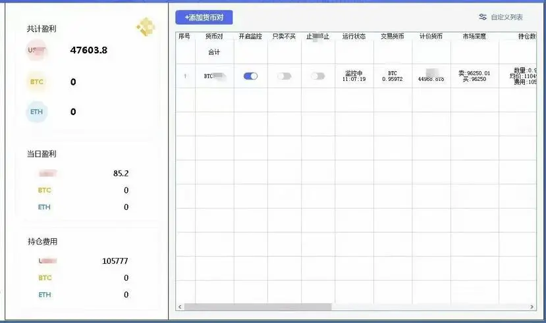Screen dimensions: 546x323
Task: Click the 序号 column header
Action: point(184,36)
